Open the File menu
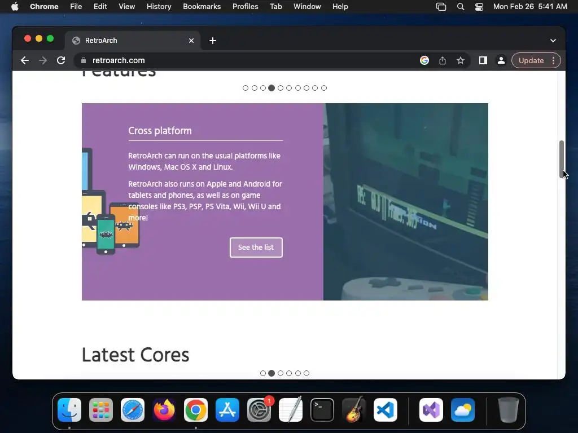578x433 pixels. [76, 7]
